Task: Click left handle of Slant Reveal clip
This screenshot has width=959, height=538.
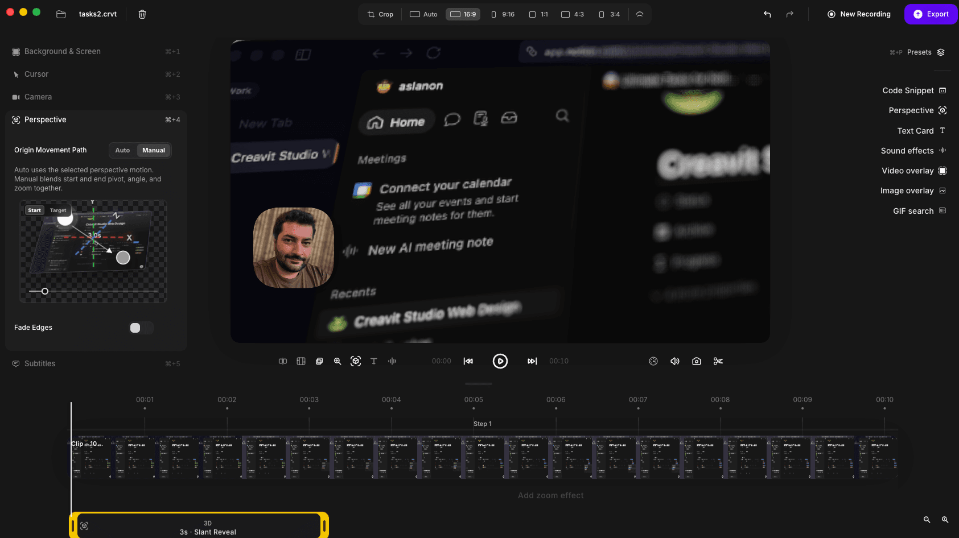Action: coord(73,526)
